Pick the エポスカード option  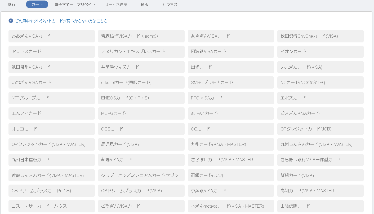tap(320, 98)
